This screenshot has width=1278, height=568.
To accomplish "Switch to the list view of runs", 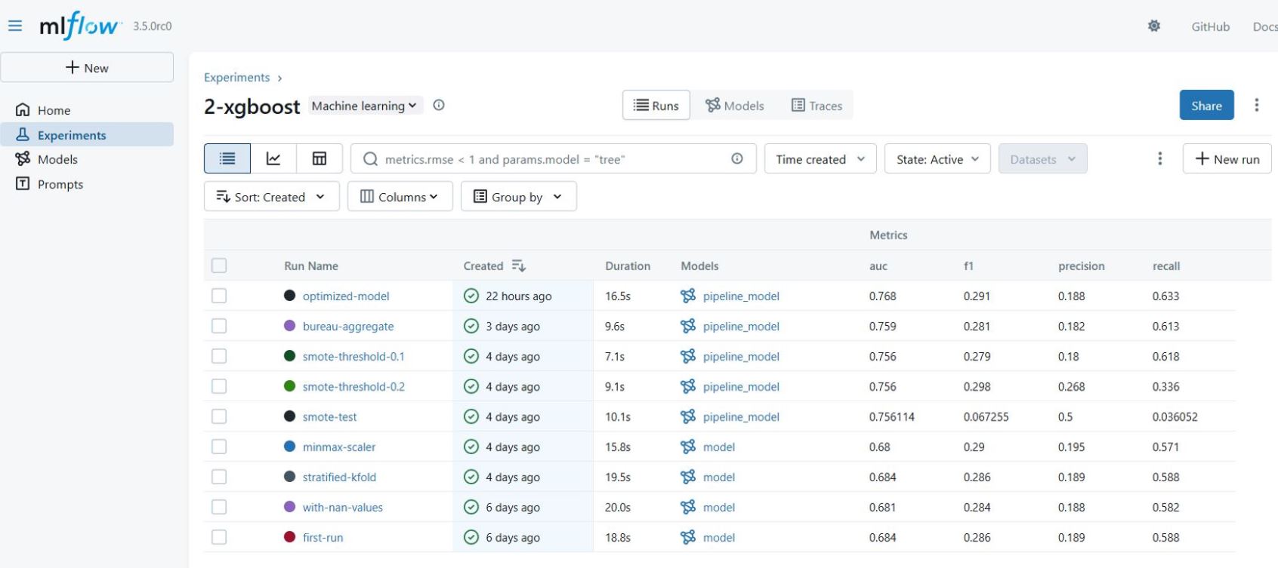I will [227, 159].
